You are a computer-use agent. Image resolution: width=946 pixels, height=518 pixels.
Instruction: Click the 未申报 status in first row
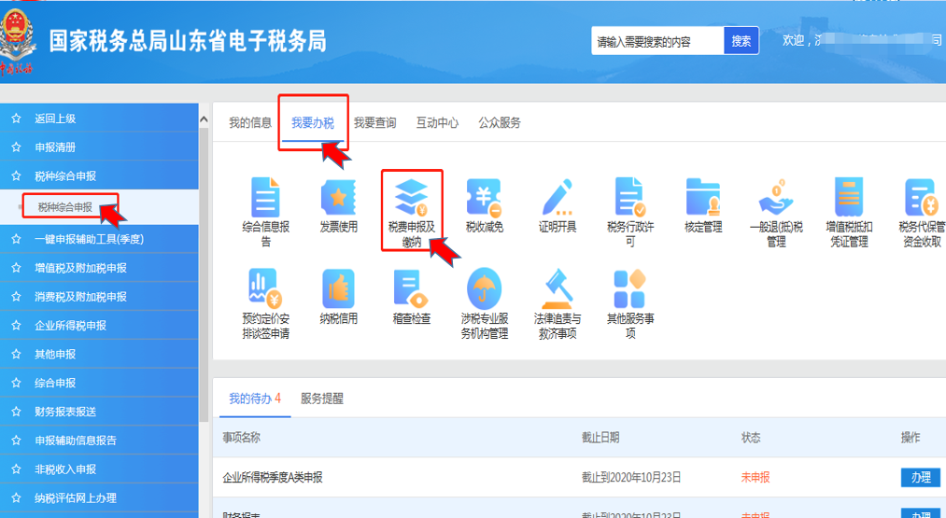[x=755, y=478]
